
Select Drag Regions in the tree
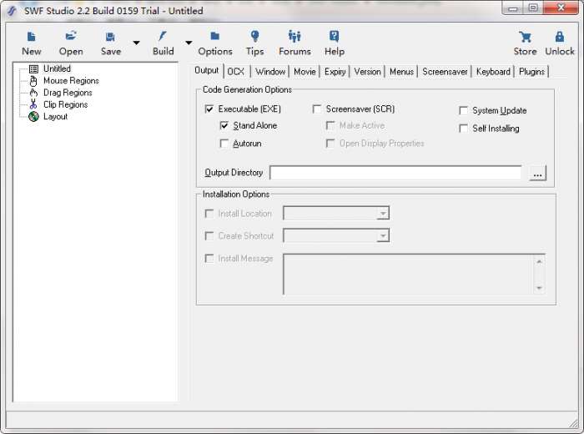click(68, 93)
